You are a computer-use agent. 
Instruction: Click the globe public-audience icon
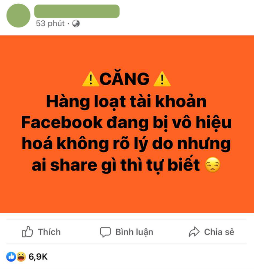click(76, 23)
